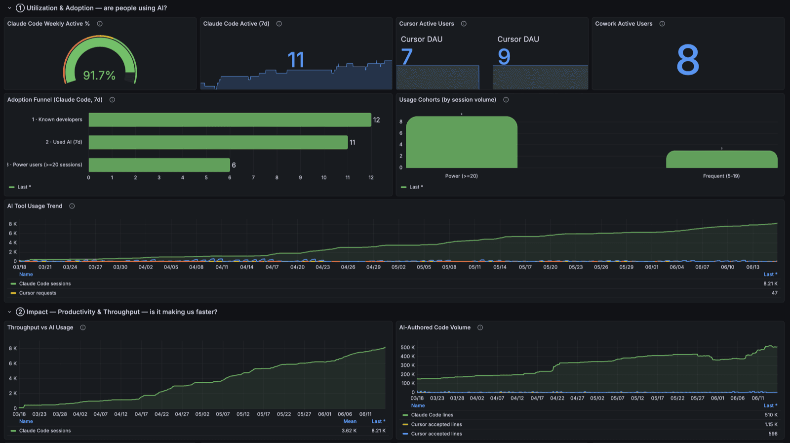The image size is (790, 443).
Task: Click the circled 1 section number icon
Action: tap(20, 8)
